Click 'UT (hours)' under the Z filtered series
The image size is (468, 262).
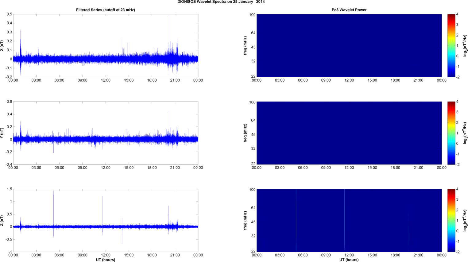[106, 260]
